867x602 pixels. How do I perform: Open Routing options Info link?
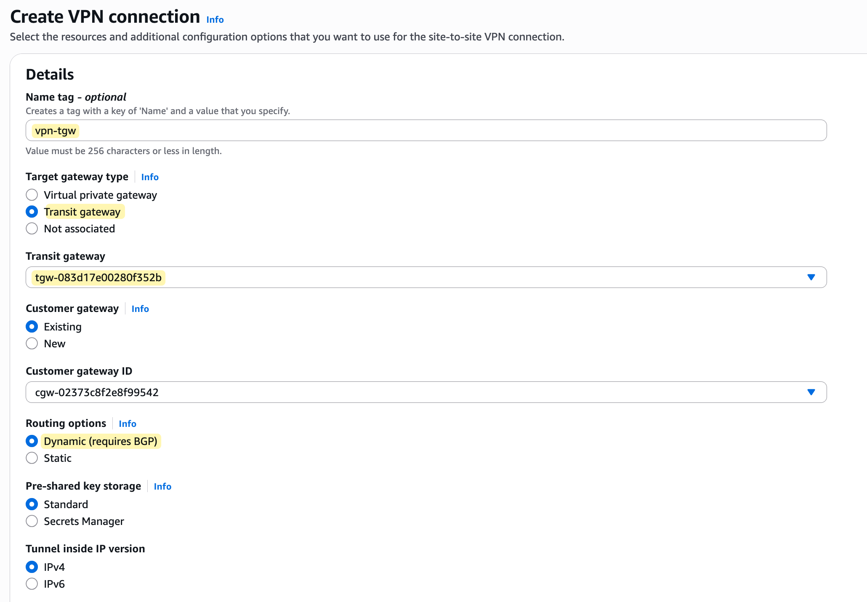(128, 424)
